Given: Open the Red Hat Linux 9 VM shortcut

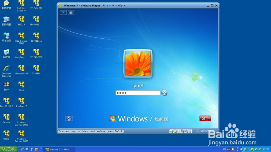Looking at the screenshot, I should (21, 6).
